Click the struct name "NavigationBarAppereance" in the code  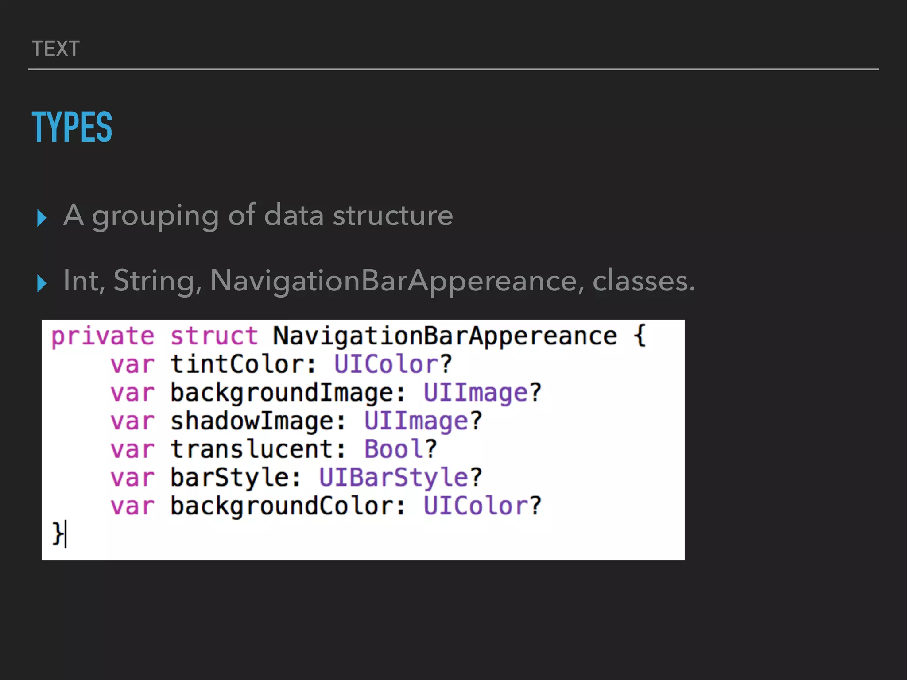click(x=445, y=336)
